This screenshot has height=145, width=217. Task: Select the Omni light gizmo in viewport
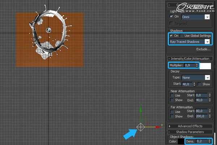point(140,127)
